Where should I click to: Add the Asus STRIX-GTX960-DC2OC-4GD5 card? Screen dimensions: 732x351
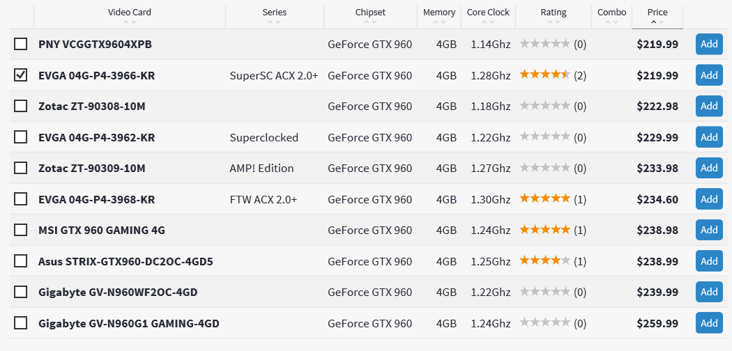(709, 261)
